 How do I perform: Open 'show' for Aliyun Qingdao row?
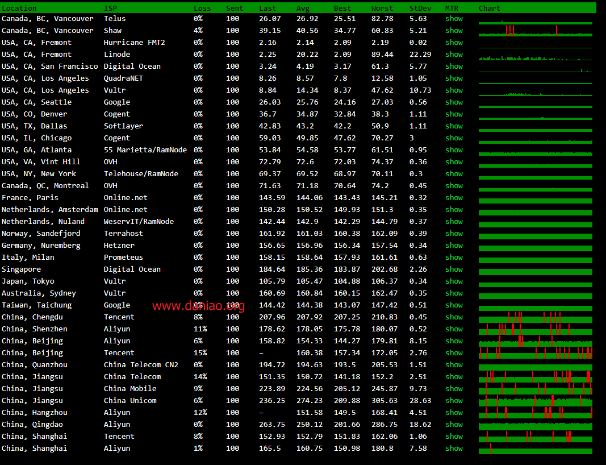pyautogui.click(x=454, y=425)
